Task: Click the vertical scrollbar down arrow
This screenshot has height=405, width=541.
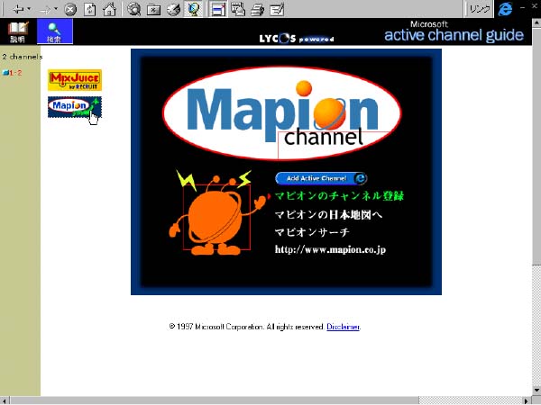Action: [x=536, y=391]
